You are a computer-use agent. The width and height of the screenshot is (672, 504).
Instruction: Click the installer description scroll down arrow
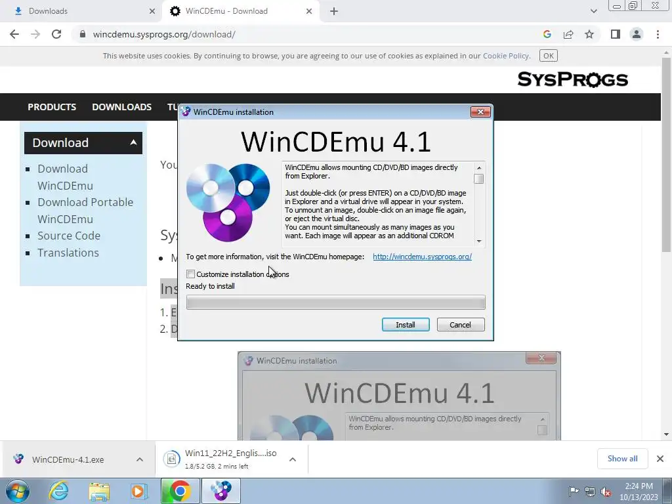pyautogui.click(x=478, y=241)
